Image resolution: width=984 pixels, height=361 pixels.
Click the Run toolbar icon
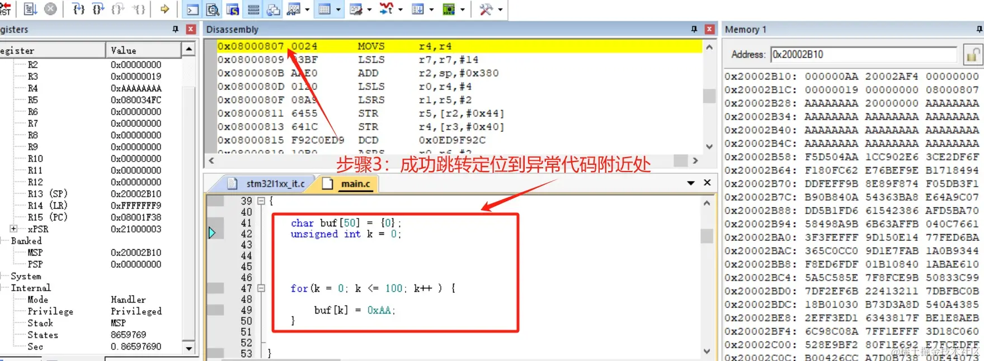pyautogui.click(x=30, y=9)
